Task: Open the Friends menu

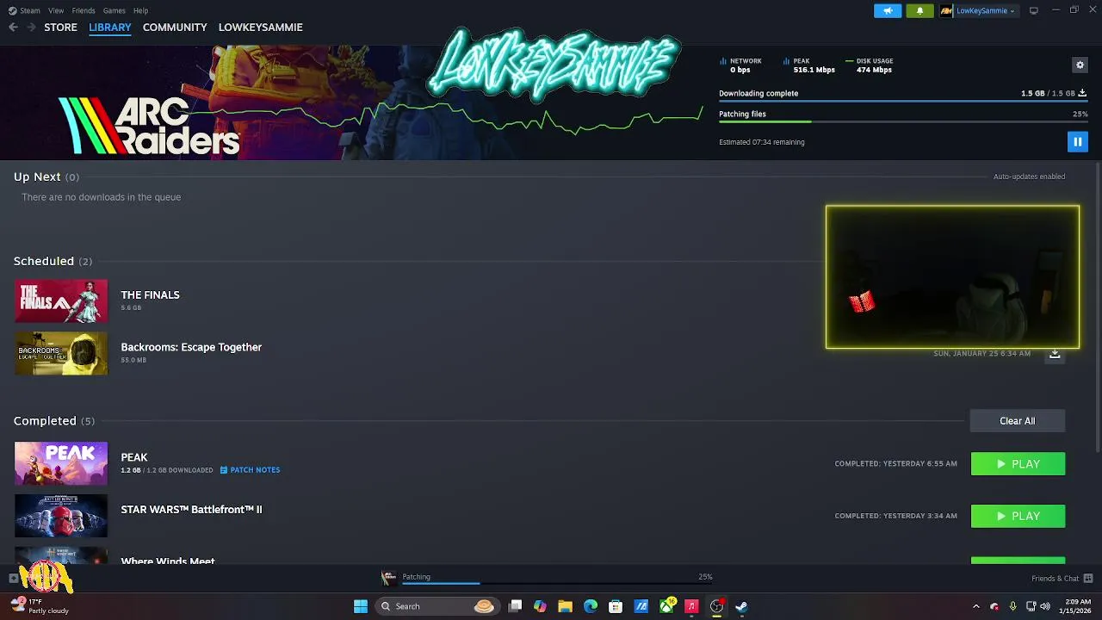Action: [84, 10]
